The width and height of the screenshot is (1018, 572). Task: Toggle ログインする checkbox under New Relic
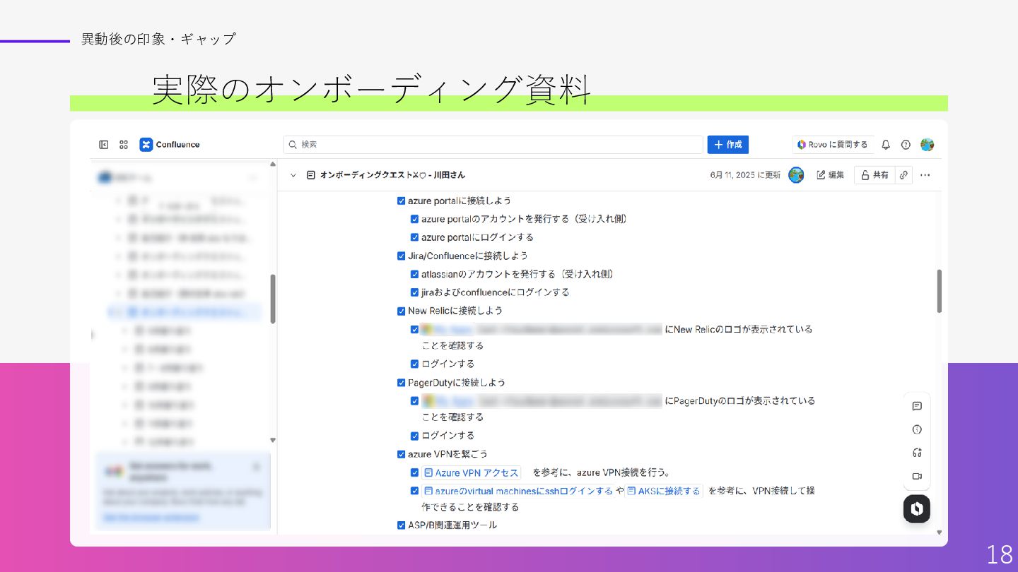point(415,364)
